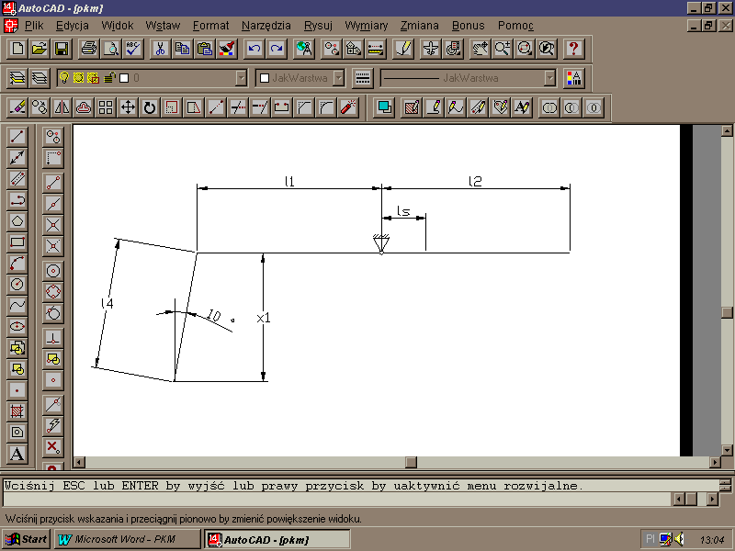Click the horizontal scrollbar left arrow
735x551 pixels.
point(79,463)
